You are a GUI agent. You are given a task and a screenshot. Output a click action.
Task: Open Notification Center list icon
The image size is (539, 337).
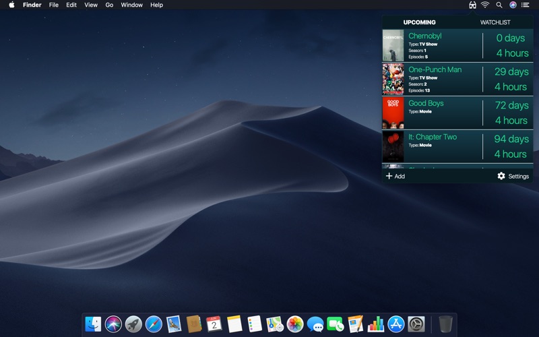pyautogui.click(x=526, y=5)
